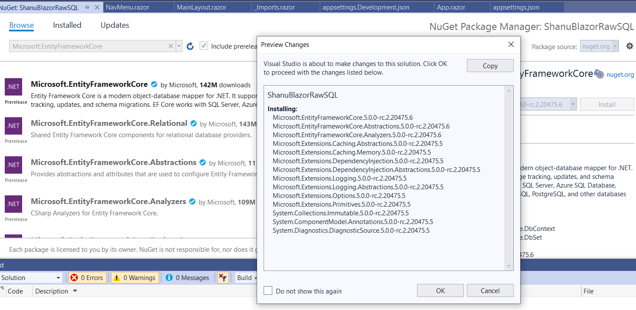Click the verified badge beside EntityFrameworkCore.Analyzers
The height and width of the screenshot is (310, 636).
tap(192, 201)
